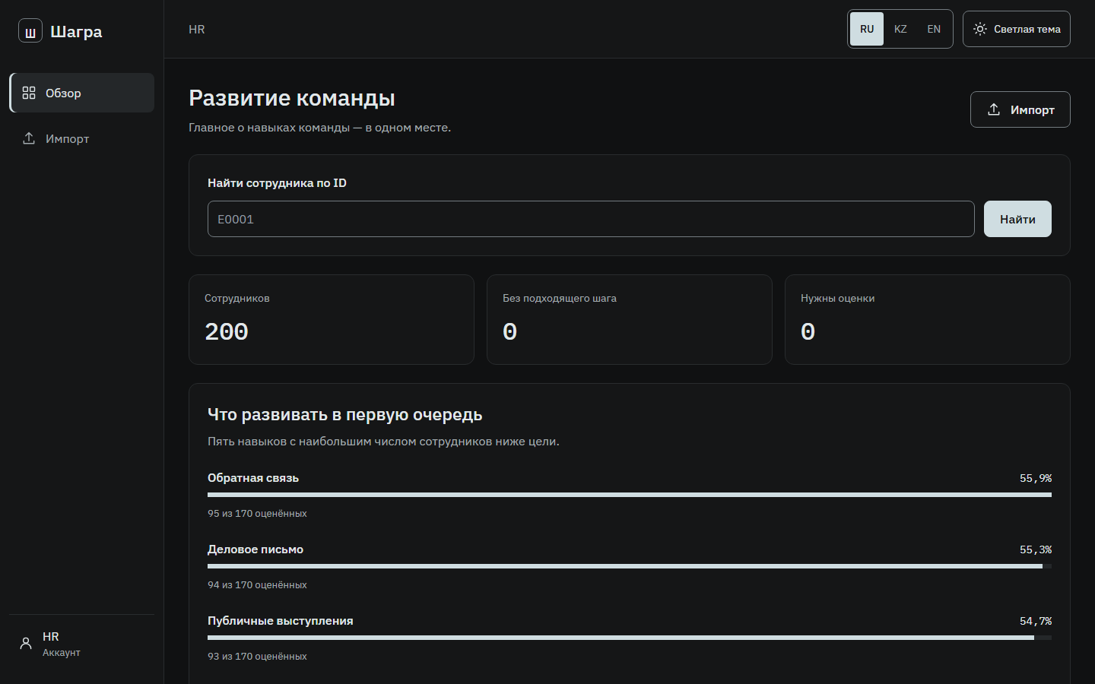The image size is (1095, 684).
Task: Click the 95 из 170 оценённых text
Action: 257,514
